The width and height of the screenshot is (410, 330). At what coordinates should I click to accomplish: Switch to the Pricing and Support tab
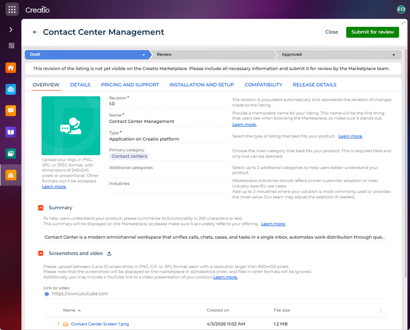point(130,85)
